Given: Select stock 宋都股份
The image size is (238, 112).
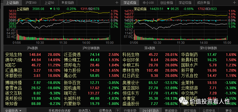Looking at the screenshot, I should point(13,76).
